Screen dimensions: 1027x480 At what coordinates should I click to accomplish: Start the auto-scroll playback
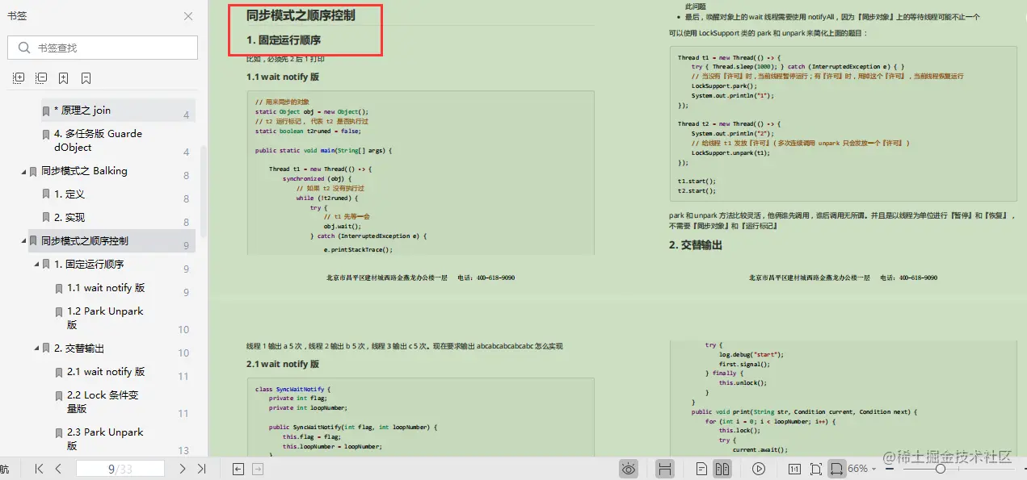(759, 469)
